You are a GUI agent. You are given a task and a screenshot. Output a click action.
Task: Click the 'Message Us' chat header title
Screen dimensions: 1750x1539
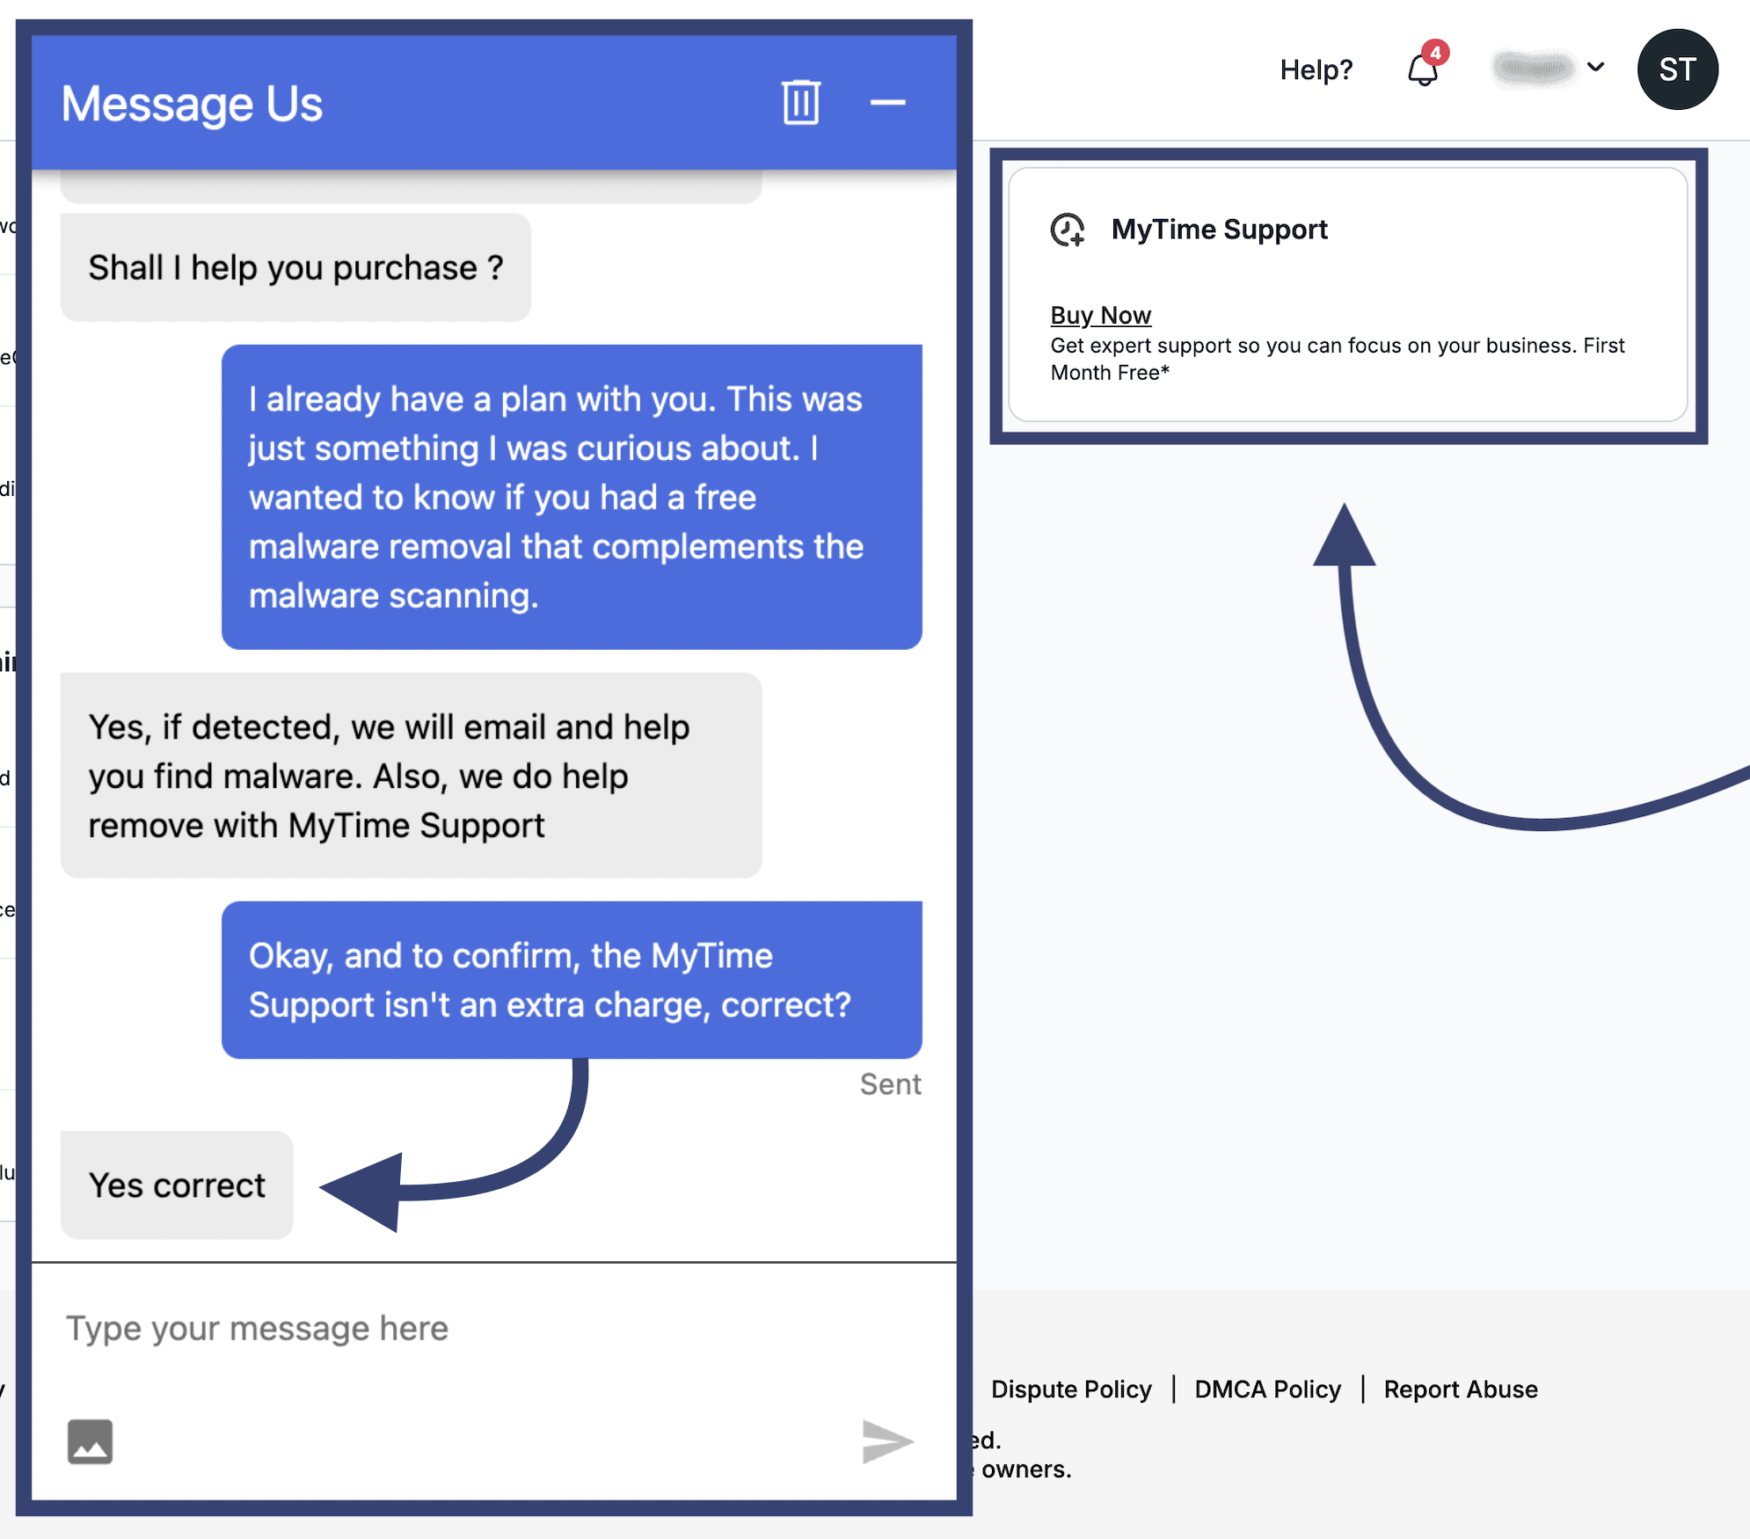[192, 104]
